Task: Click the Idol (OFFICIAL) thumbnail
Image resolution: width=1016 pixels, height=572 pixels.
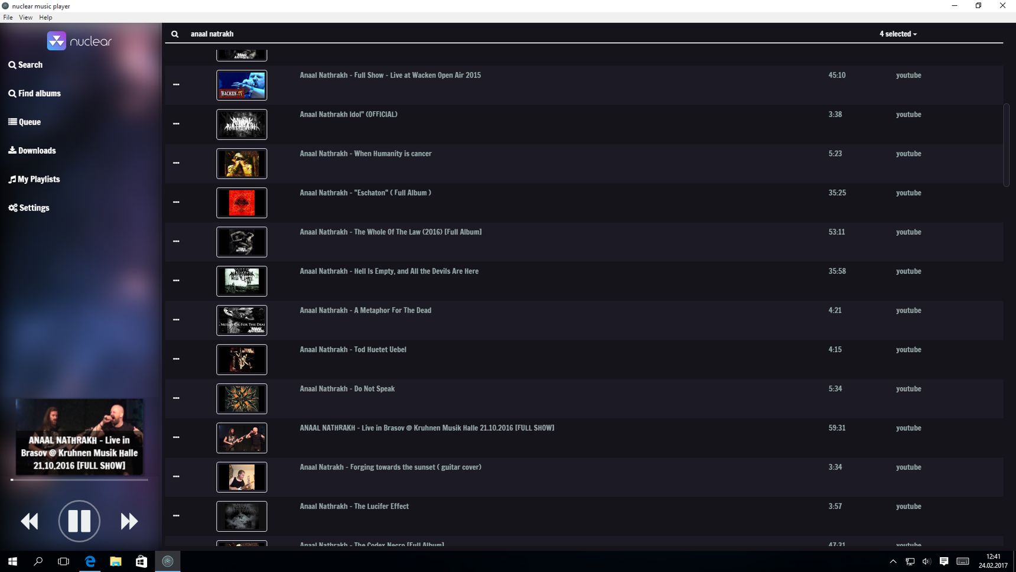Action: click(242, 124)
